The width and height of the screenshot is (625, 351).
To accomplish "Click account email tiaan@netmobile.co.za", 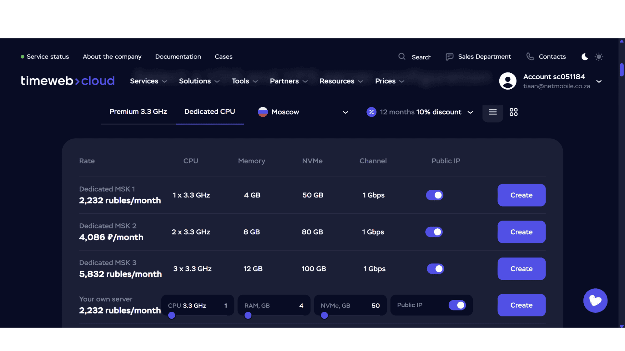I will point(557,86).
